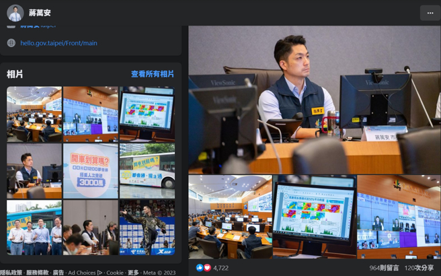The height and width of the screenshot is (276, 441).
Task: Open the three-dots more options menu
Action: [x=430, y=13]
